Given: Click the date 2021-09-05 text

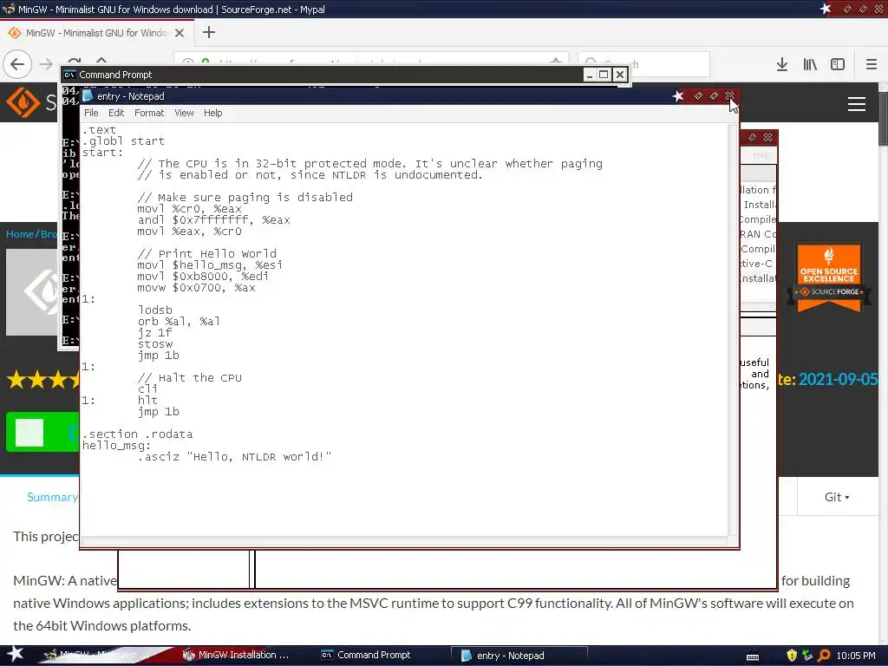Looking at the screenshot, I should click(x=839, y=379).
